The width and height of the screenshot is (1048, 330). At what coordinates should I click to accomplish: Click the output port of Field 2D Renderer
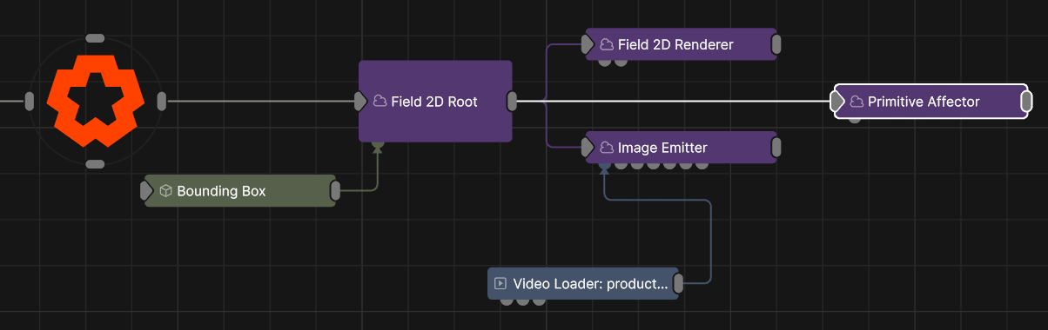[x=776, y=44]
